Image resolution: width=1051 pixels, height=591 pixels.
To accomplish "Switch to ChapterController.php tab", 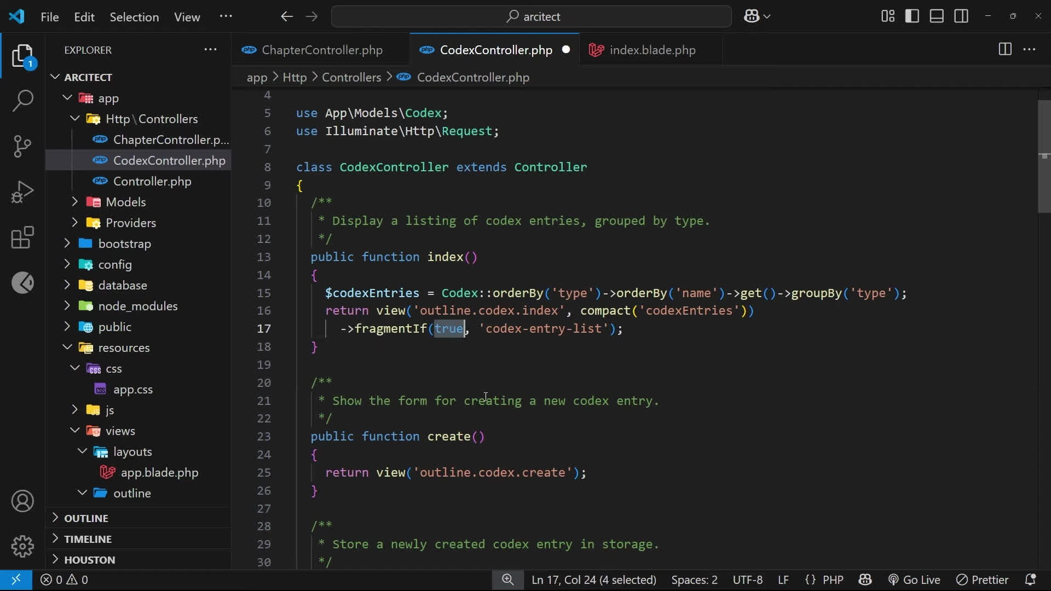I will pos(322,50).
